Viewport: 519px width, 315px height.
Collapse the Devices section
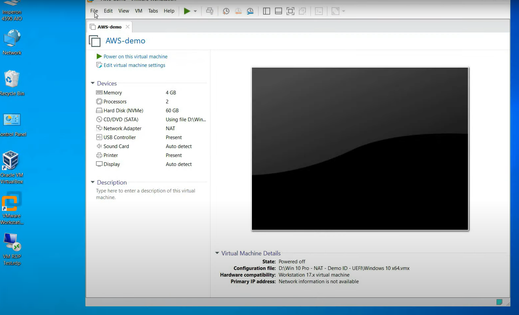click(x=93, y=83)
